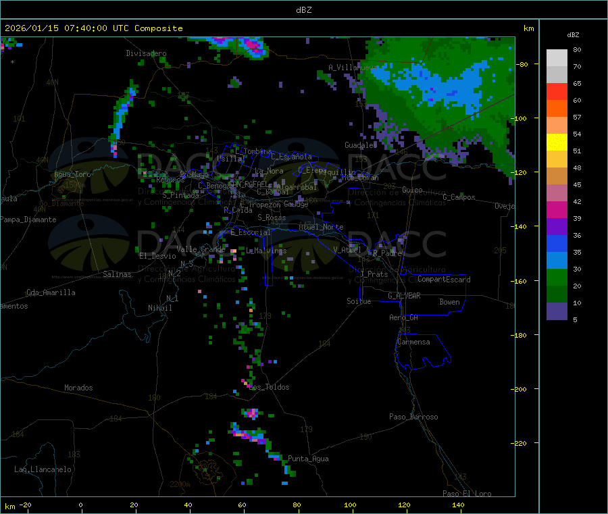Click the La_Nora place label
Screen dimensions: 608x514
(x=269, y=171)
